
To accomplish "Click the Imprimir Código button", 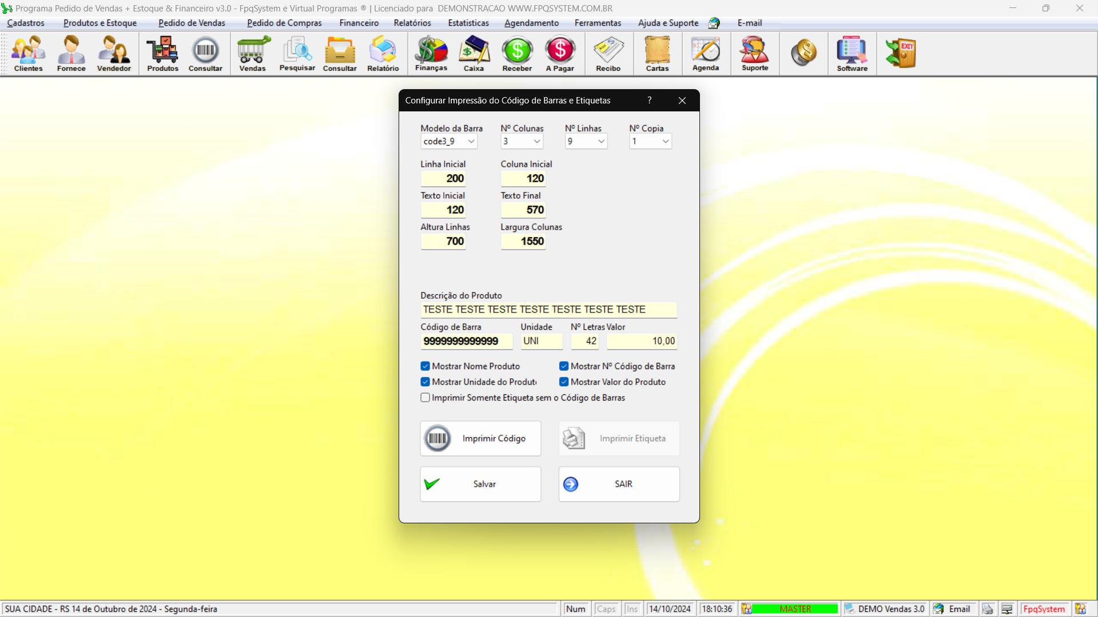I will pyautogui.click(x=480, y=438).
